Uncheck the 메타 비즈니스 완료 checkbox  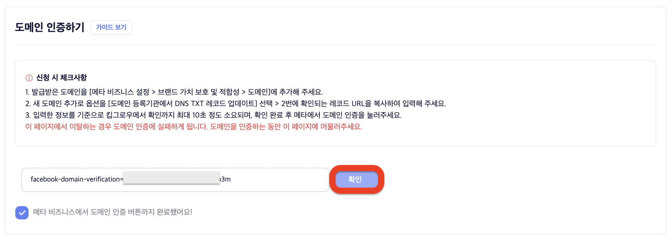22,213
